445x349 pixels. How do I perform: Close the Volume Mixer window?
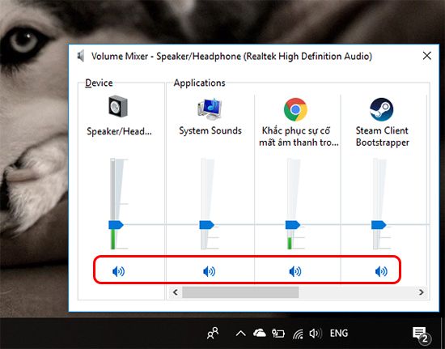427,56
